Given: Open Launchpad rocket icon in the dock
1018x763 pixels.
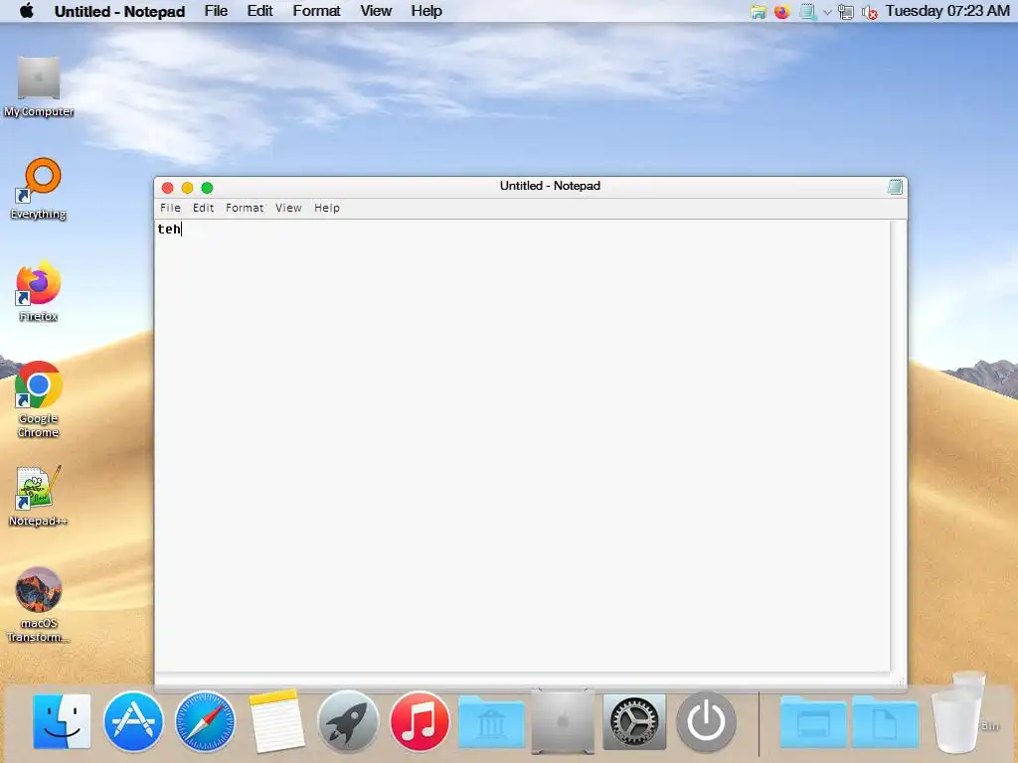Looking at the screenshot, I should tap(348, 721).
